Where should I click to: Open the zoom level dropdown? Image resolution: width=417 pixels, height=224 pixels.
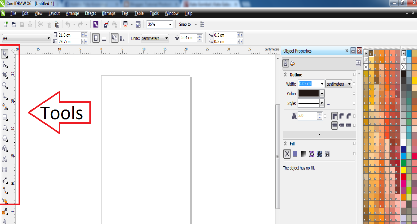pyautogui.click(x=170, y=24)
